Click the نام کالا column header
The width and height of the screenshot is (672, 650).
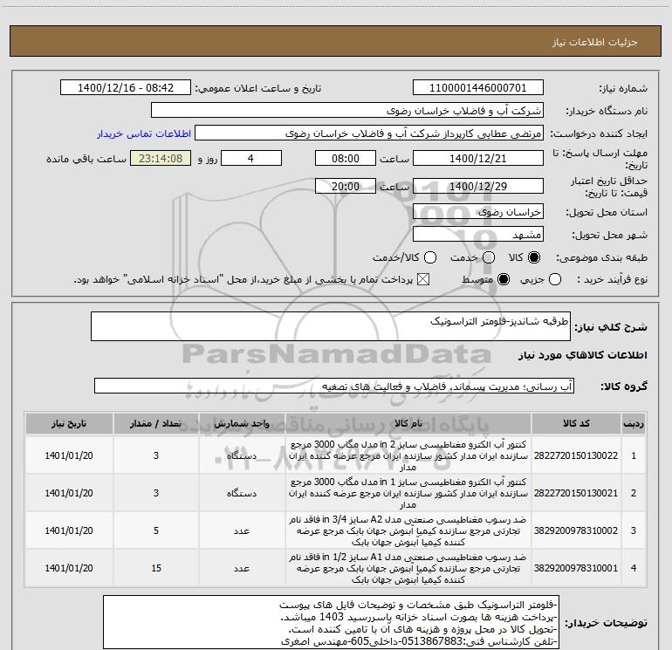point(408,424)
